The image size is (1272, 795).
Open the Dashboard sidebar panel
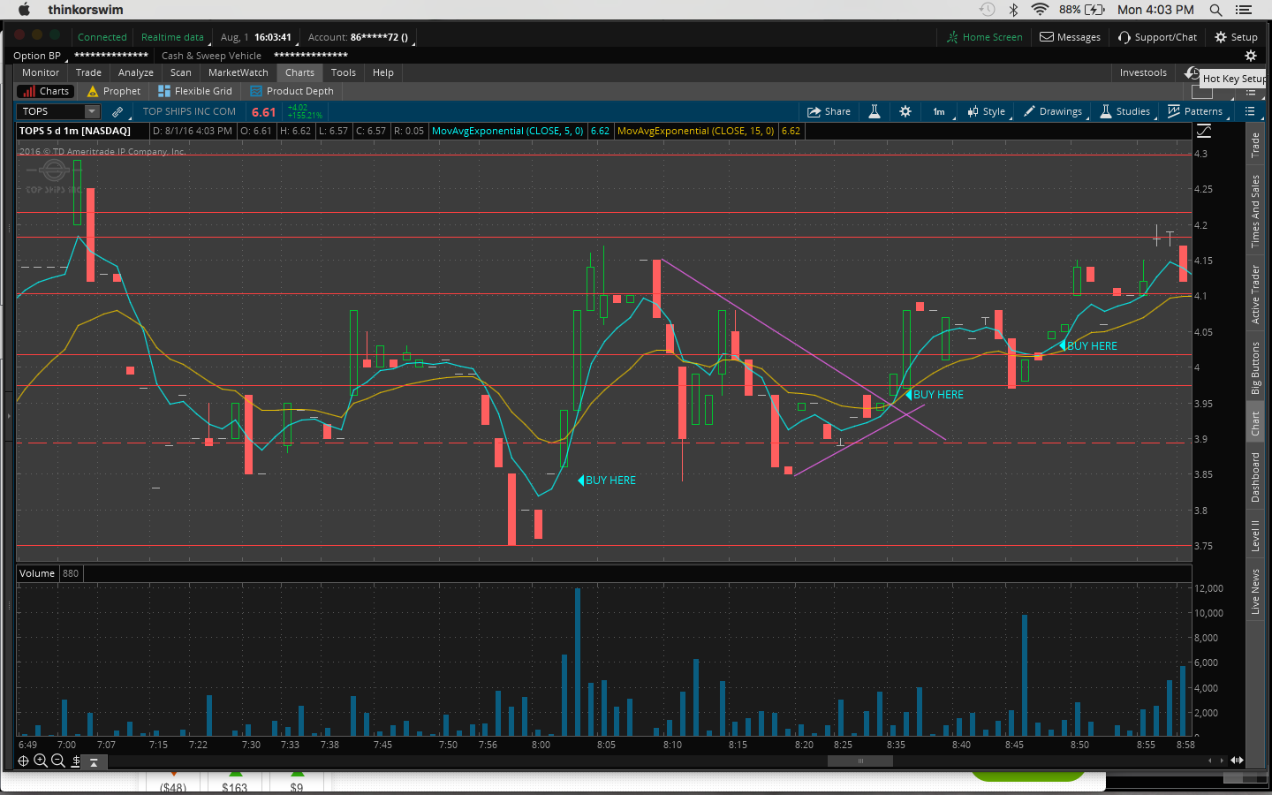point(1255,477)
